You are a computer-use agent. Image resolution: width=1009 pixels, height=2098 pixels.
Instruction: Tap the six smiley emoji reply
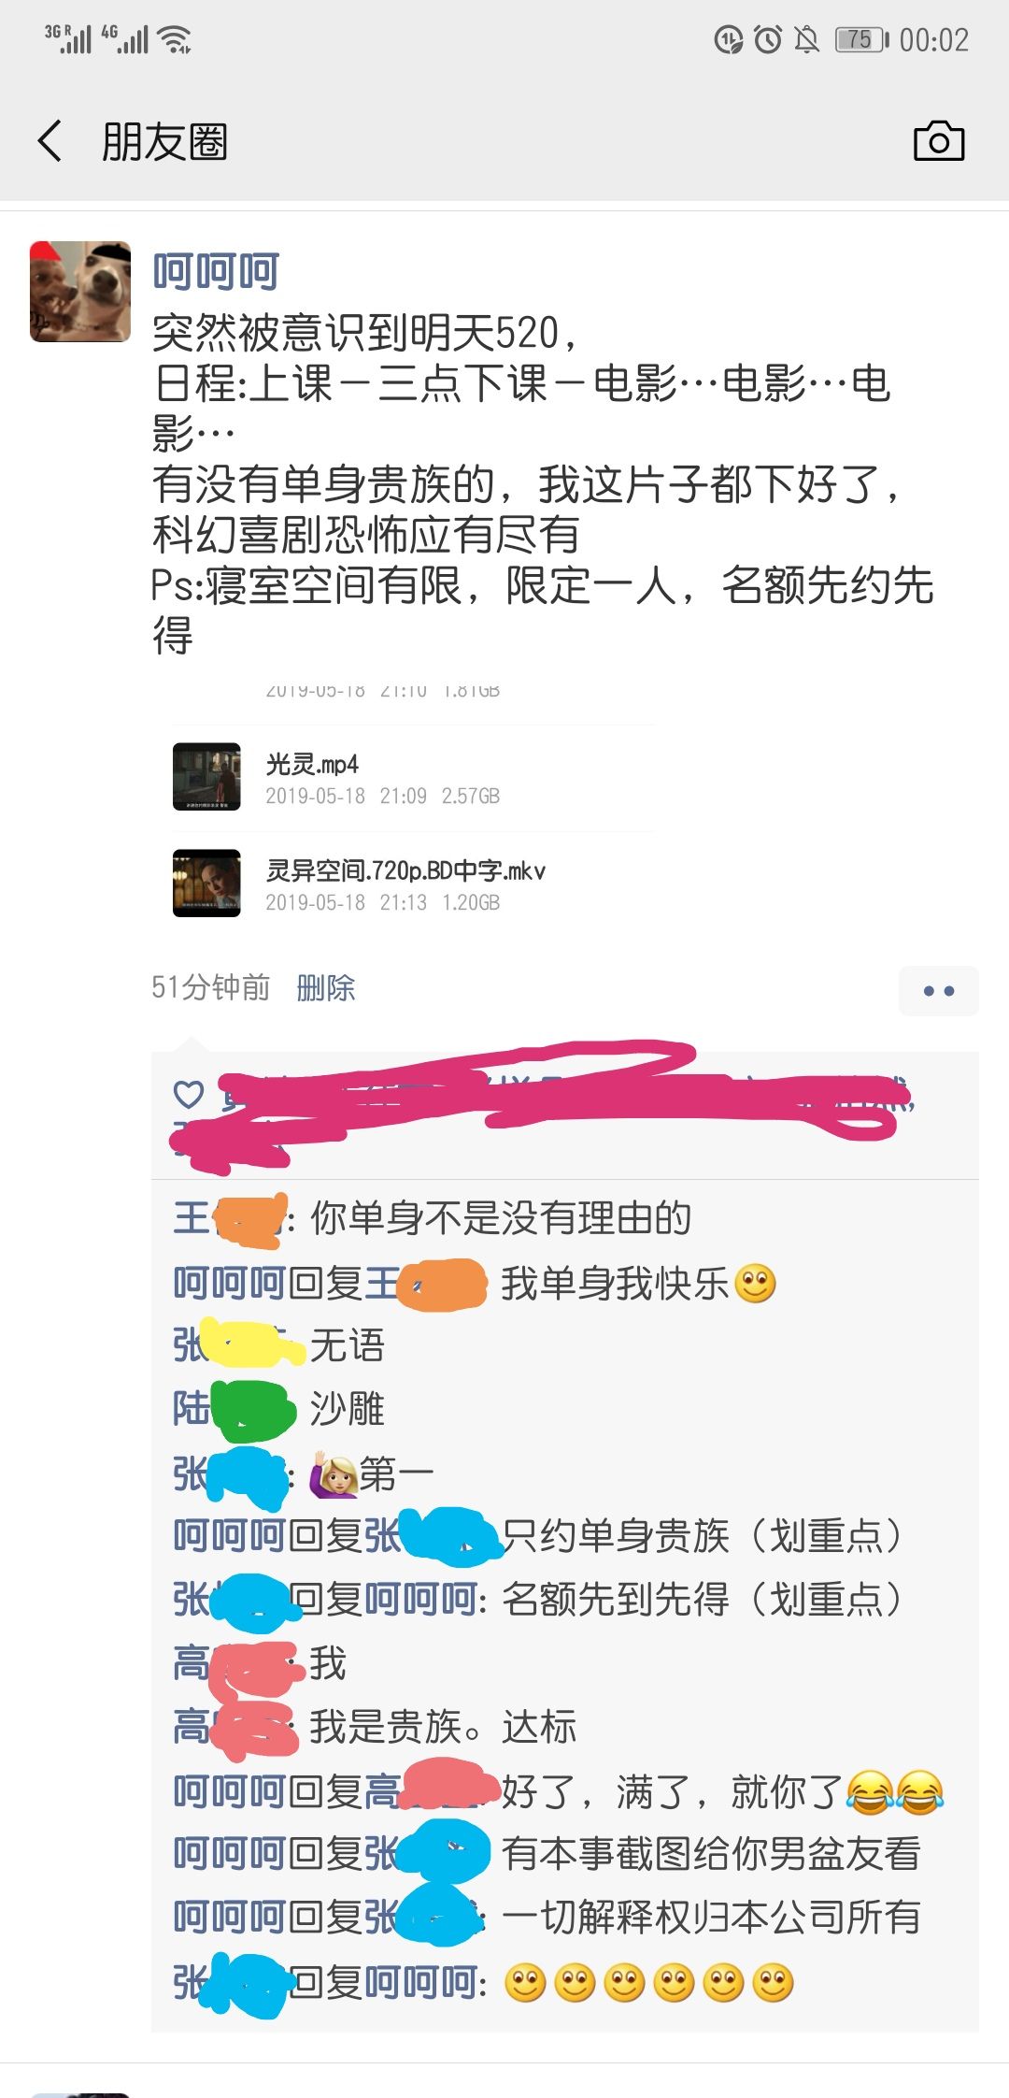tap(649, 1983)
